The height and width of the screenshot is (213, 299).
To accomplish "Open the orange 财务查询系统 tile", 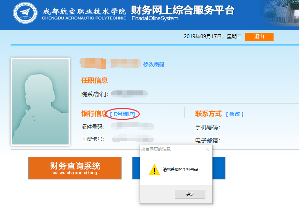I will coord(75,168).
